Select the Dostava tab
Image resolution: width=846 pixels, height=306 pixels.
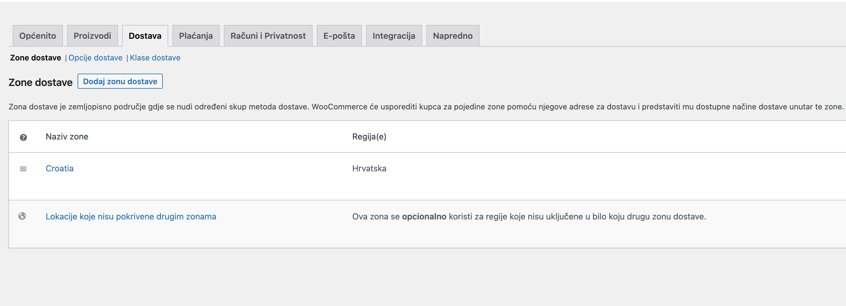pos(145,35)
